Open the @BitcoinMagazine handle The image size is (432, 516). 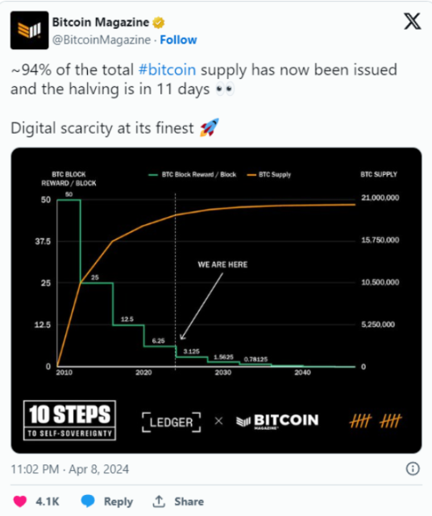102,40
